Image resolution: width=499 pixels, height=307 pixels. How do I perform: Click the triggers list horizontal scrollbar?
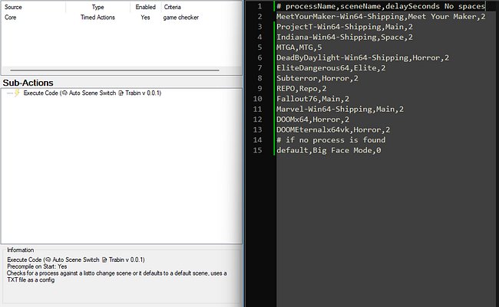[114, 70]
